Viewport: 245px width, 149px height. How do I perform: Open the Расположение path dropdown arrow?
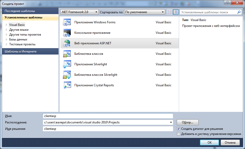[171, 122]
